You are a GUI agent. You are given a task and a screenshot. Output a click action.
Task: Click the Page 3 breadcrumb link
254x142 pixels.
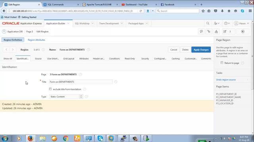point(30,32)
